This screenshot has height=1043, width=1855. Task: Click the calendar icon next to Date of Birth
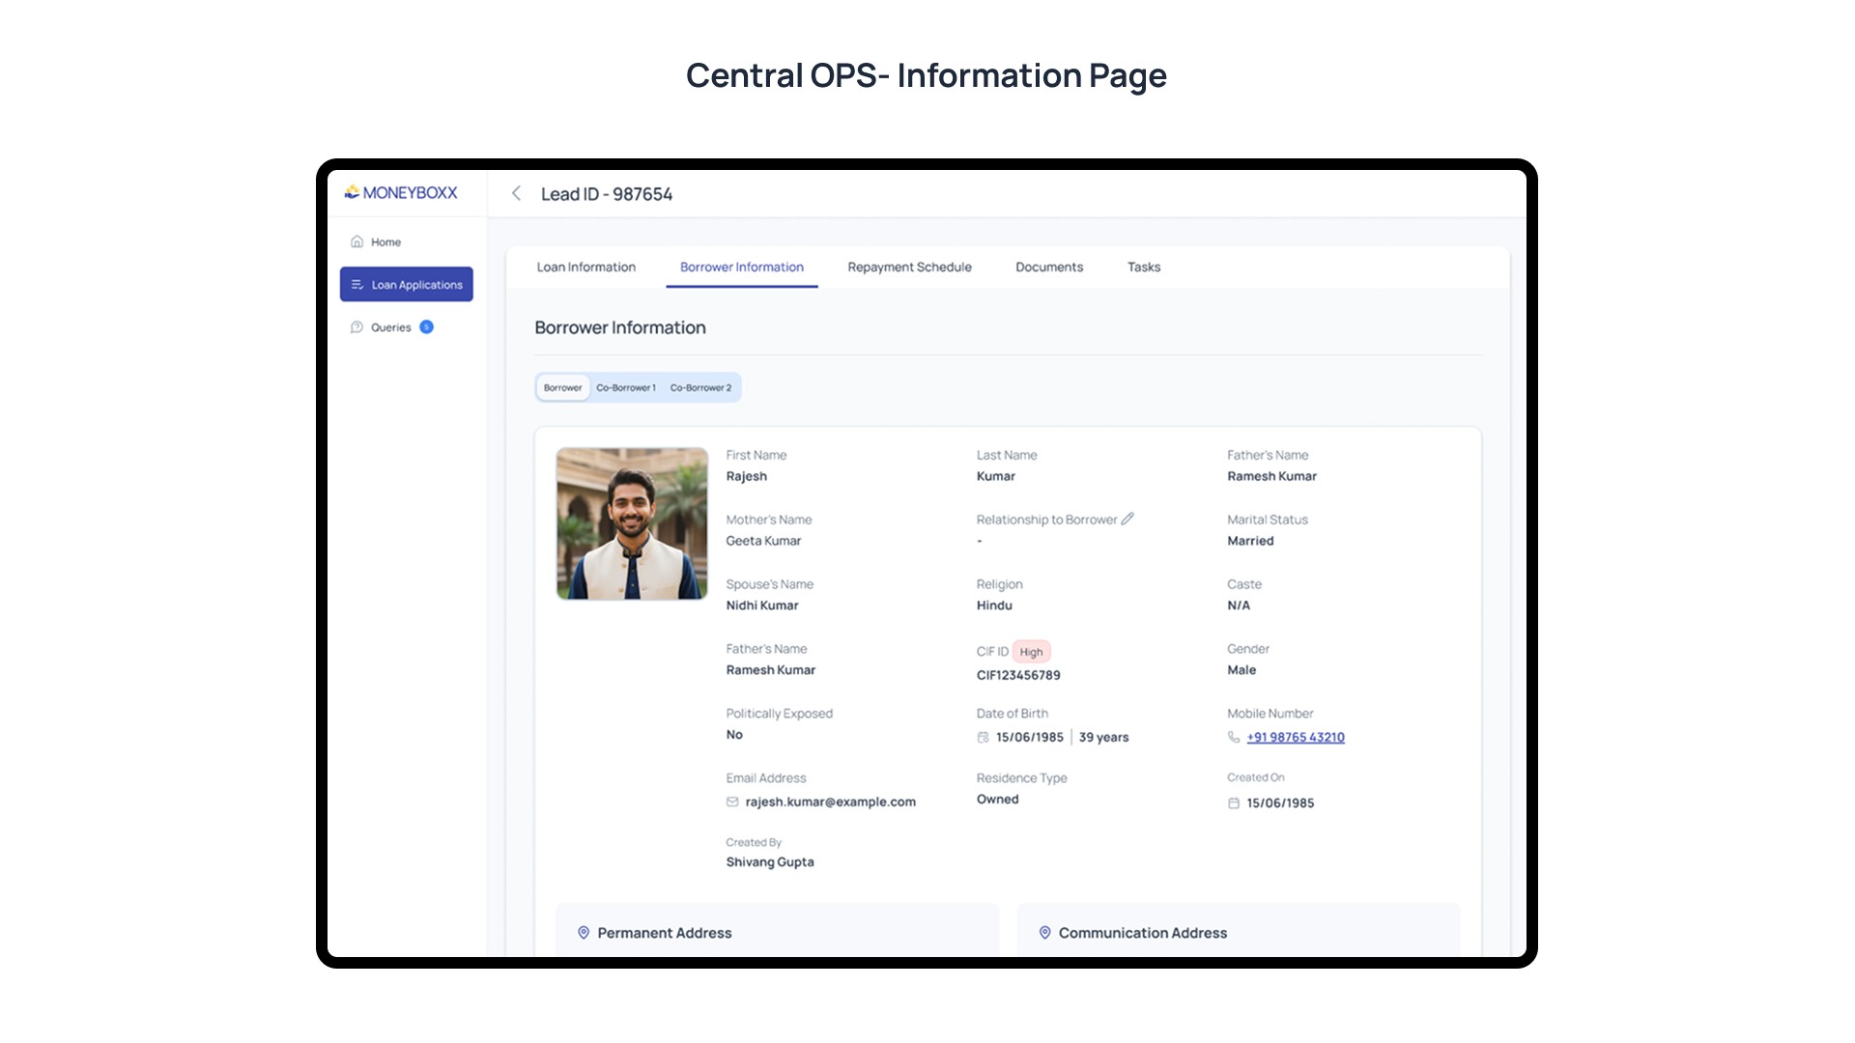983,737
